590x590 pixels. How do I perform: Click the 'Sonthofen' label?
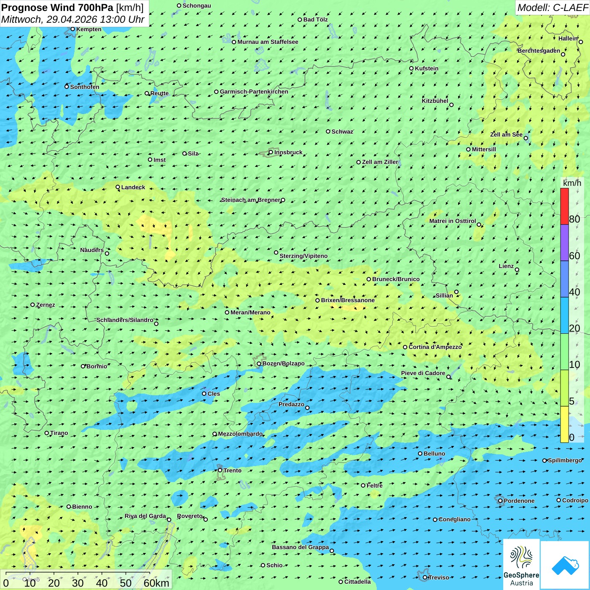click(85, 87)
